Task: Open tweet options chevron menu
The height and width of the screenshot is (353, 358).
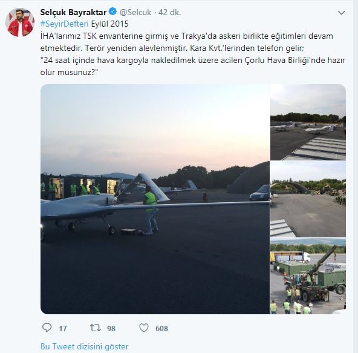Action: tap(341, 13)
